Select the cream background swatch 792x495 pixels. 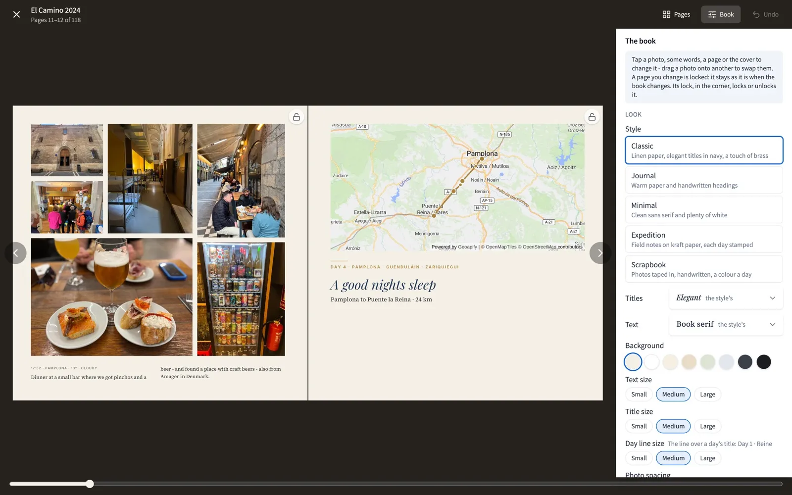pos(670,362)
